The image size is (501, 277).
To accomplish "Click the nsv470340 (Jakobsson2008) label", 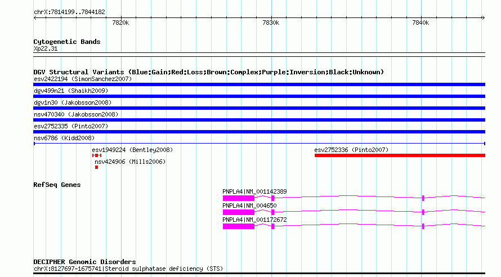I will 76,114.
